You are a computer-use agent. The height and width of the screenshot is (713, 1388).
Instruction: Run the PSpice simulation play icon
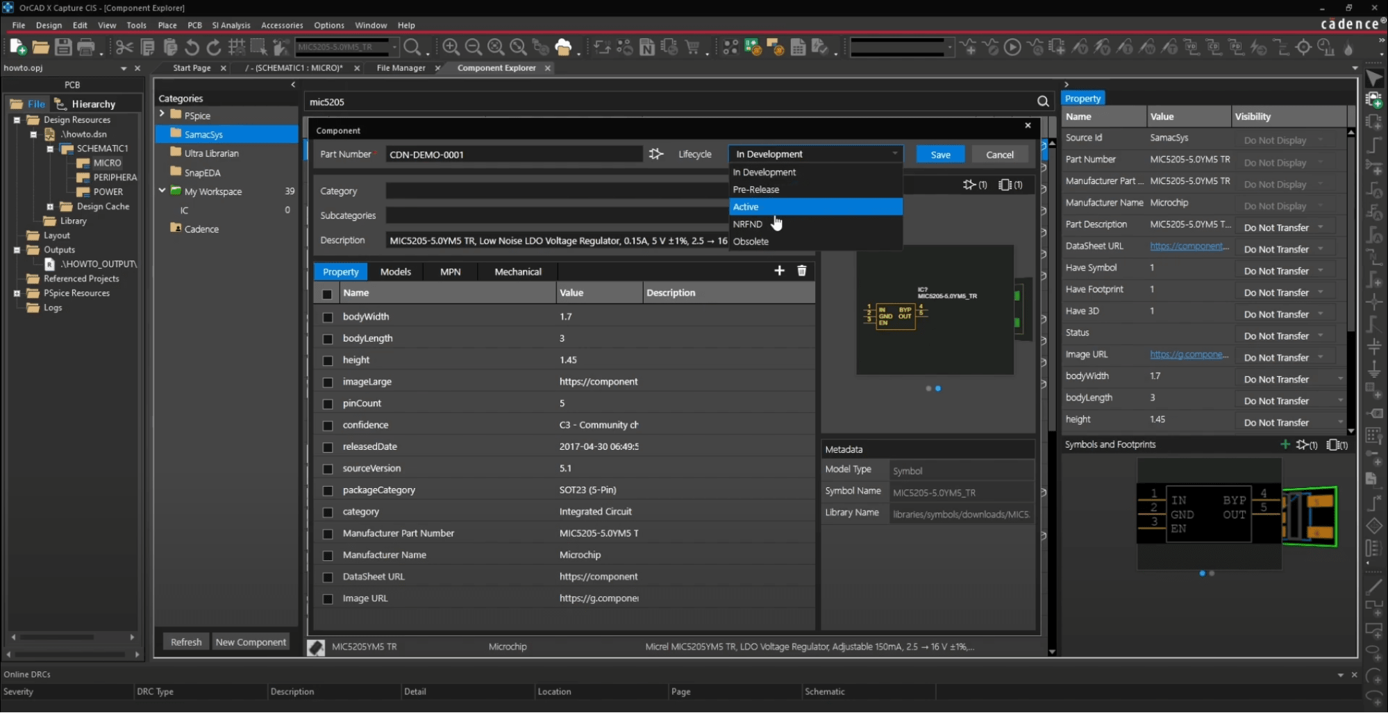(x=1012, y=47)
